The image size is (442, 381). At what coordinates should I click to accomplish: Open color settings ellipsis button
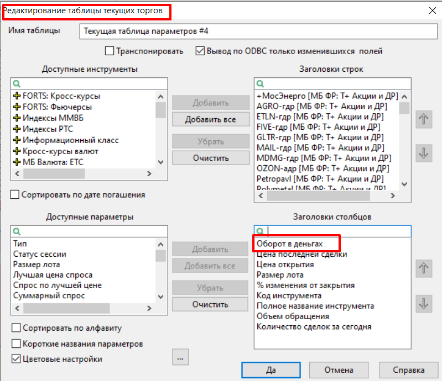180,358
